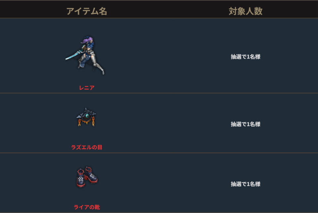Click the gold line beneath the header row
Image resolution: width=318 pixels, height=213 pixels.
coord(159,18)
